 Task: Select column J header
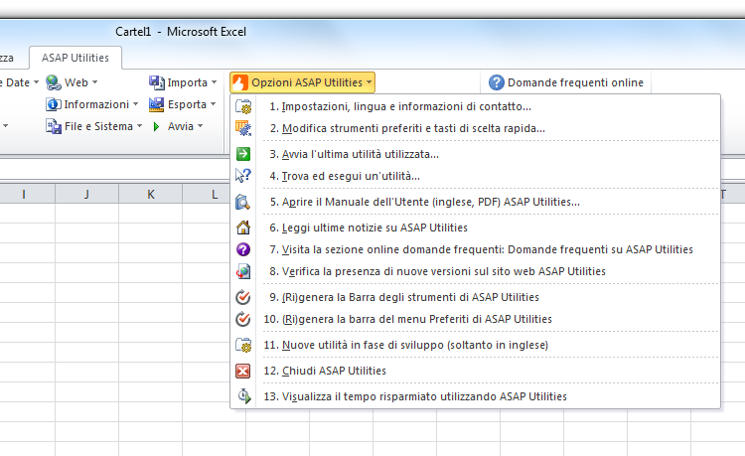coord(87,194)
